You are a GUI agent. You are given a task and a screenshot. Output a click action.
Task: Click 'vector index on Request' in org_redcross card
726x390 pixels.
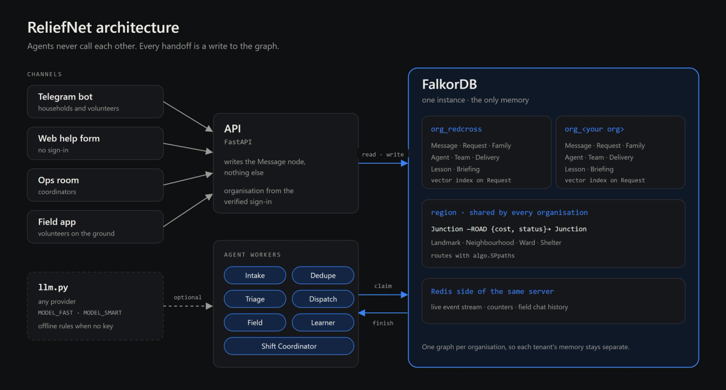click(x=471, y=180)
